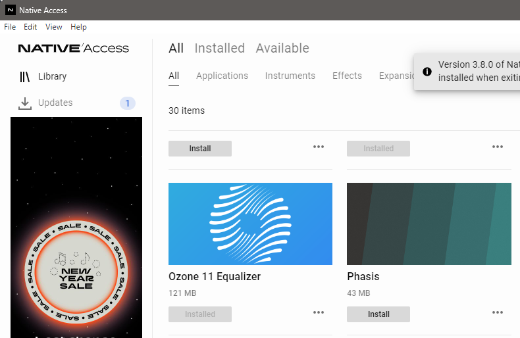Image resolution: width=520 pixels, height=338 pixels.
Task: Open the Help menu
Action: [78, 27]
